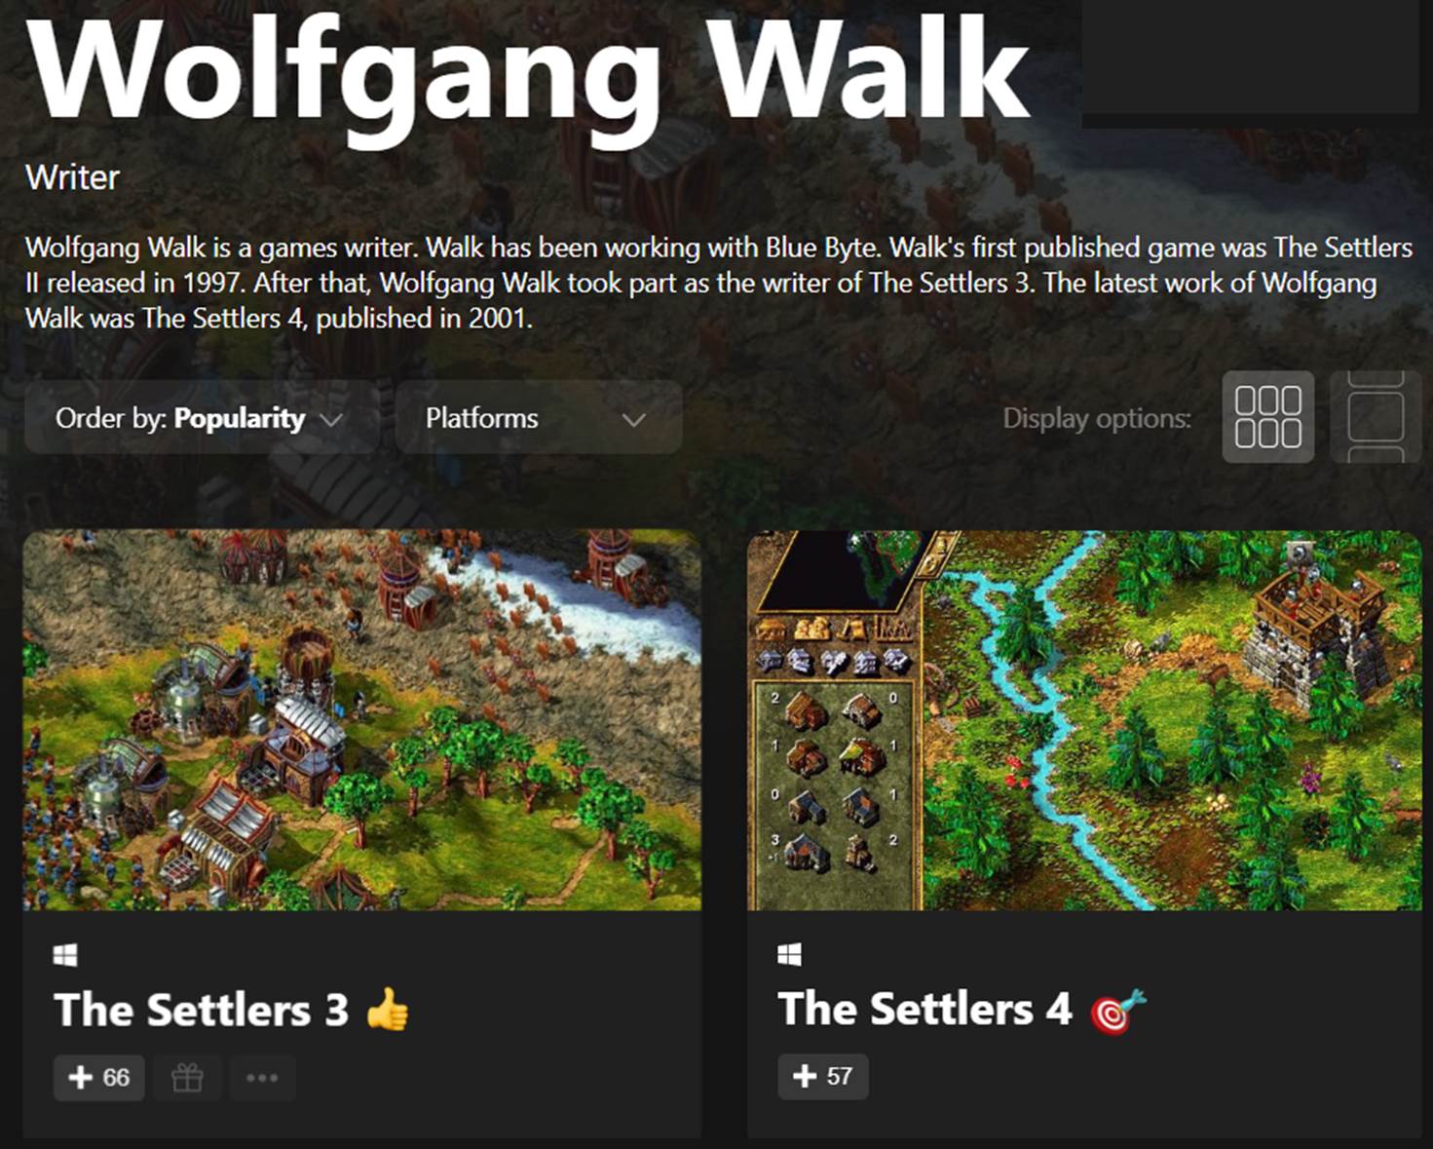The height and width of the screenshot is (1149, 1433).
Task: Switch to grid display option
Action: click(x=1267, y=417)
